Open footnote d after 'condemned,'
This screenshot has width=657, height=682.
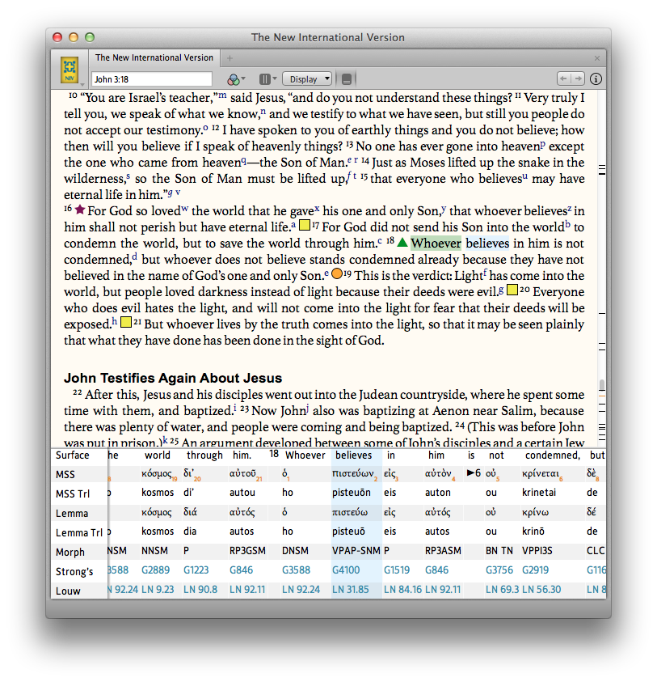pyautogui.click(x=135, y=256)
